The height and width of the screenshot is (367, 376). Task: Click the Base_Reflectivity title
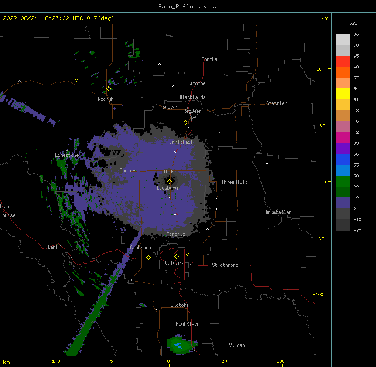(188, 7)
